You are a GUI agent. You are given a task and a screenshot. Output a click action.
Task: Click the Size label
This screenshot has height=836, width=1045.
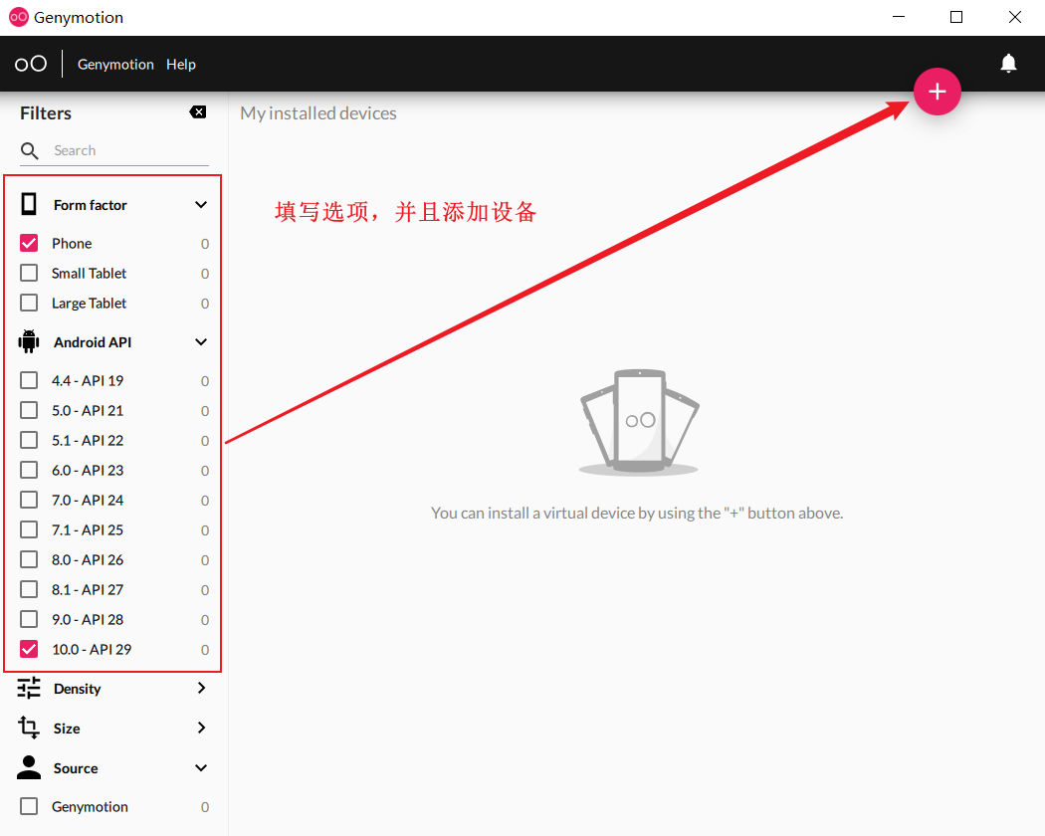click(67, 728)
